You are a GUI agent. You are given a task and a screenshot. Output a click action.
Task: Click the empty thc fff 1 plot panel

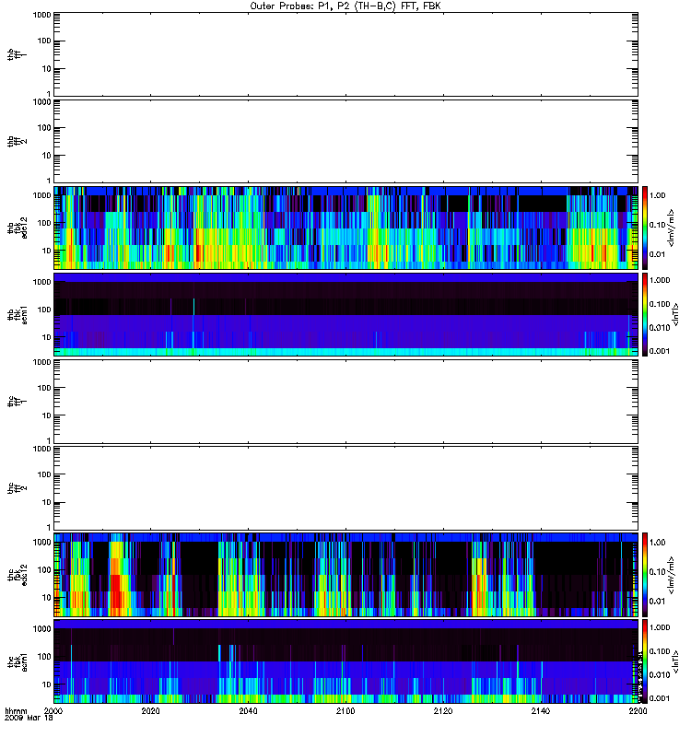tap(346, 402)
